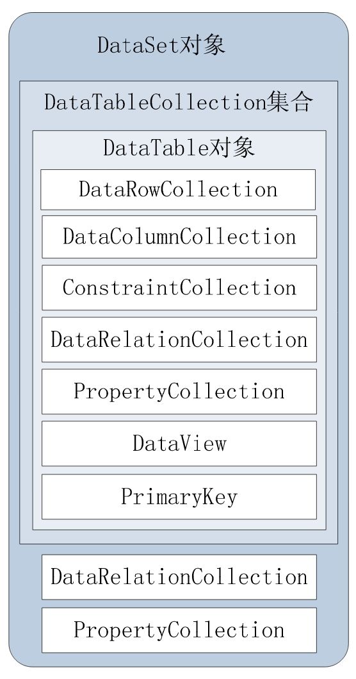Screen dimensions: 356x679
Task: Click the ConstraintCollection box
Action: pos(179,287)
